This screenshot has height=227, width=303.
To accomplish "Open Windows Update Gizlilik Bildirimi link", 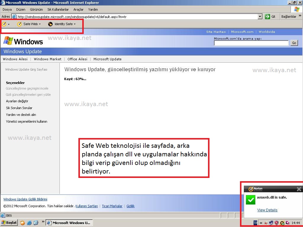I will pos(25,199).
